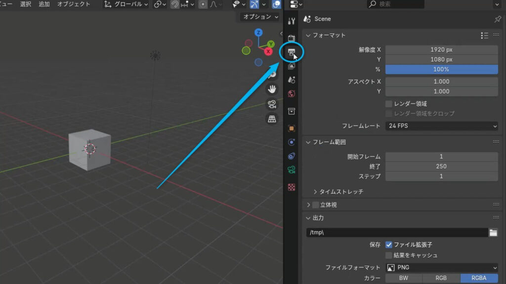This screenshot has width=506, height=284.
Task: Enable the レンダー領域 checkbox
Action: click(x=388, y=104)
